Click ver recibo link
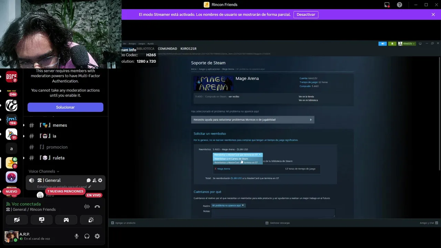The height and width of the screenshot is (248, 441). point(234,96)
